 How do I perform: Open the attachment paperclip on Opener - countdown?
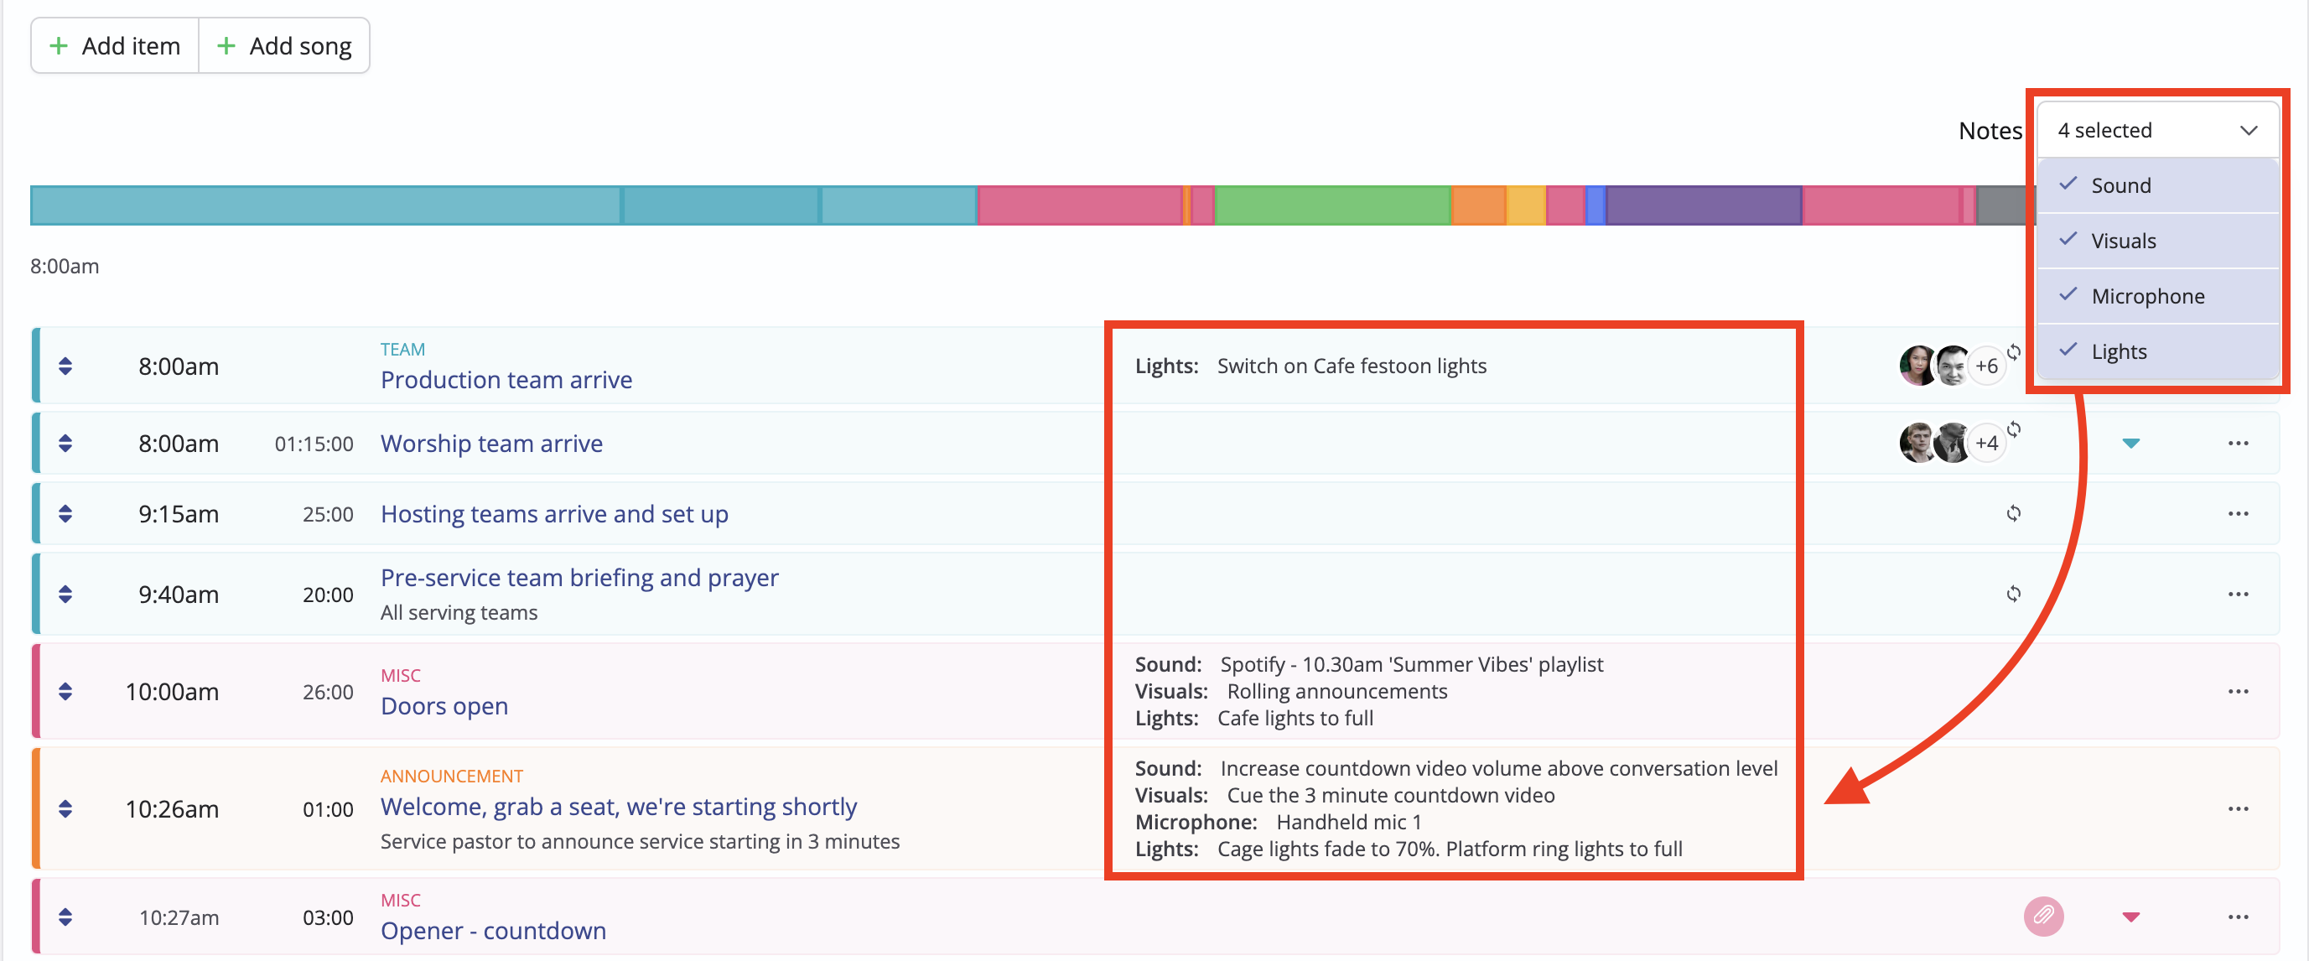(2044, 917)
